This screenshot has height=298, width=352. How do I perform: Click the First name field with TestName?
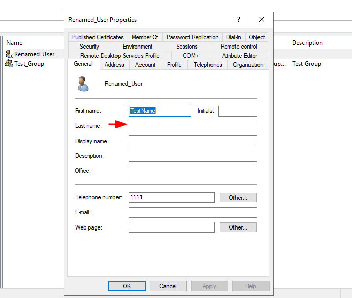click(x=160, y=111)
